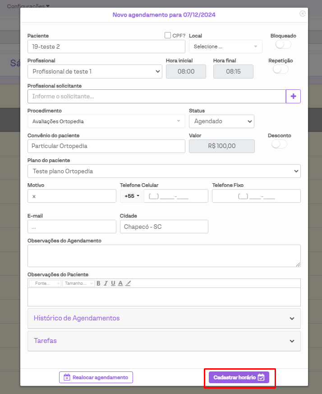This screenshot has width=322, height=394.
Task: Tick the CPF? checkbox
Action: (168, 35)
